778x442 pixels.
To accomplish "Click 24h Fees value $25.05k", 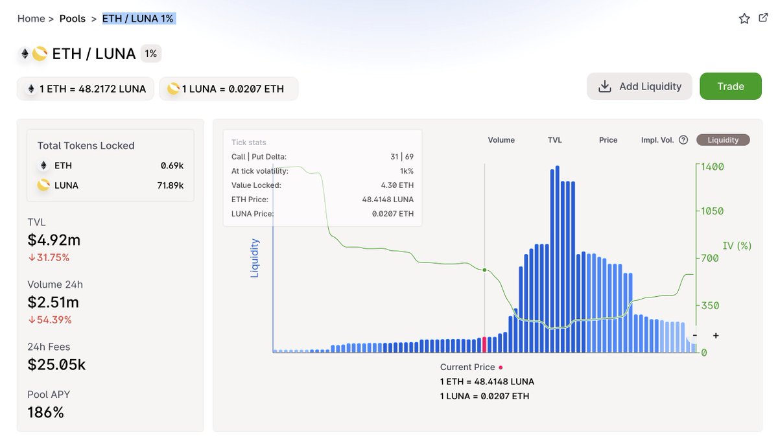I will 56,364.
